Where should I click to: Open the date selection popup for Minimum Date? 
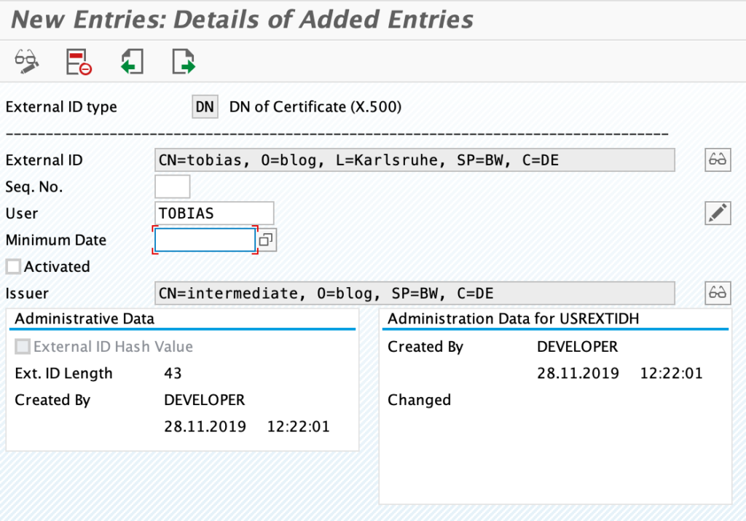pyautogui.click(x=267, y=240)
